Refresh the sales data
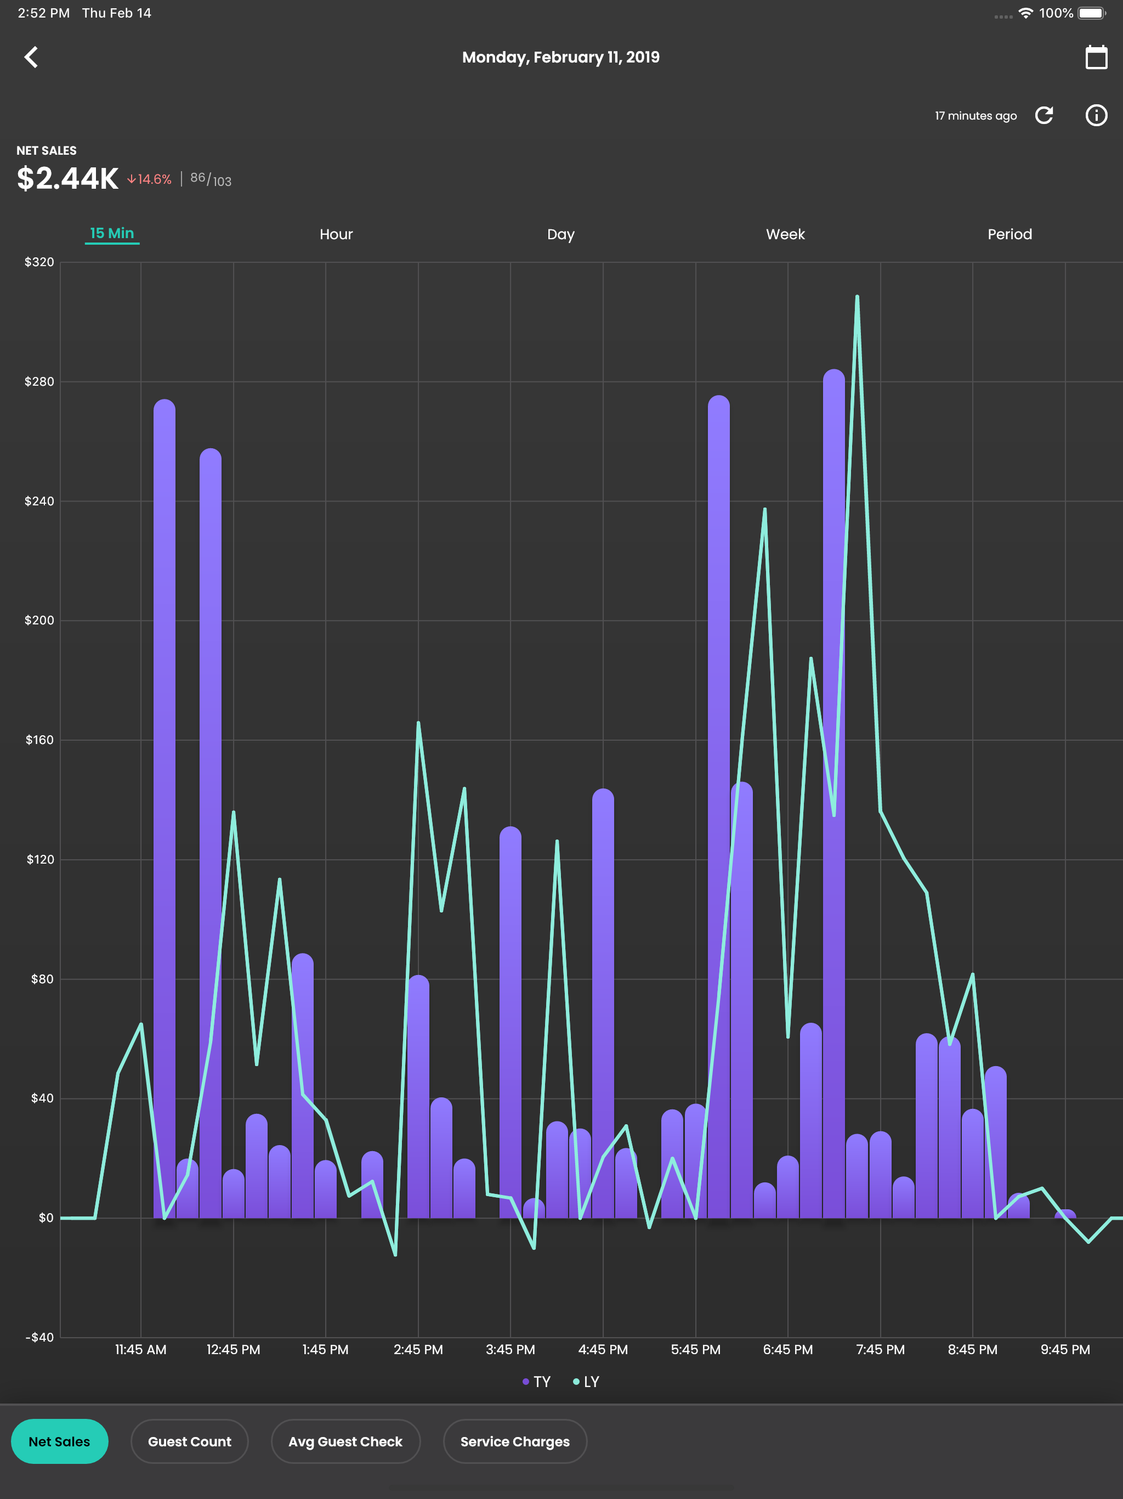1123x1499 pixels. [1043, 115]
